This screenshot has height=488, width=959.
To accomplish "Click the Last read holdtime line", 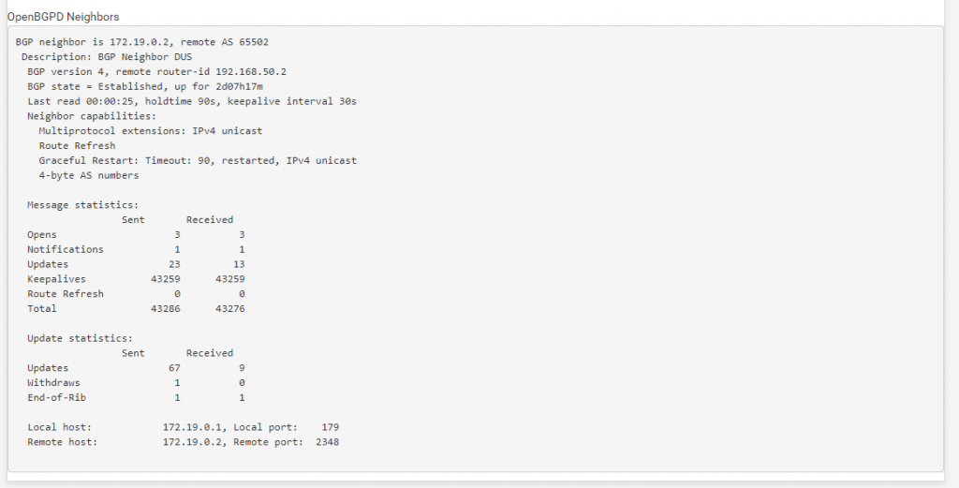I will tap(192, 101).
